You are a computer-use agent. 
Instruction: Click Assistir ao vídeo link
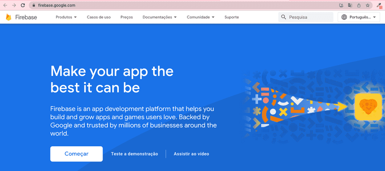pos(191,154)
